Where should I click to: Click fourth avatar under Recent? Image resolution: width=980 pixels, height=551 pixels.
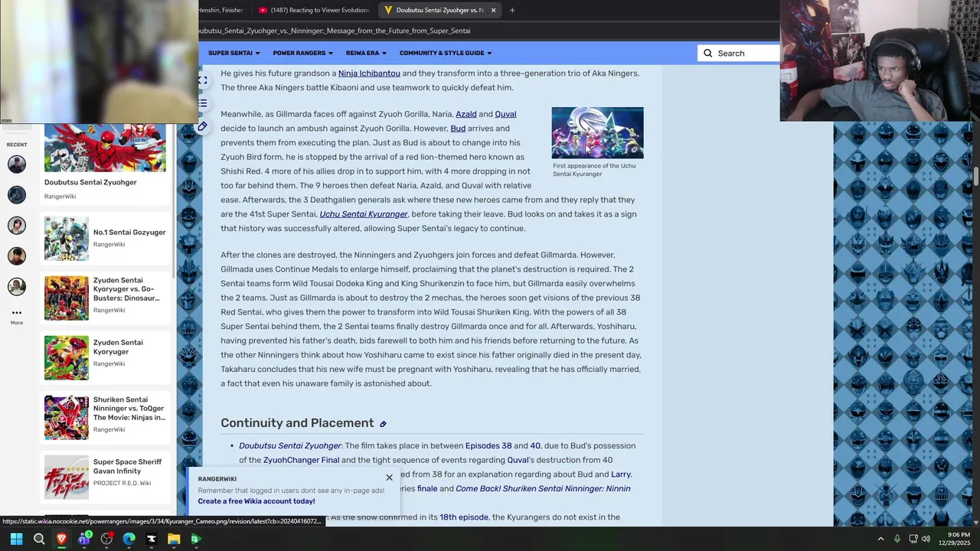17,256
